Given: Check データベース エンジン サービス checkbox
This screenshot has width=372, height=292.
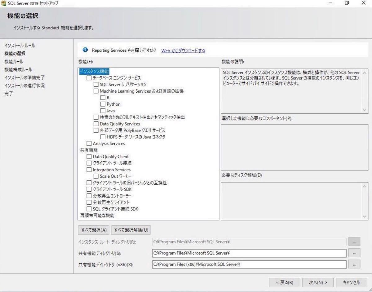Looking at the screenshot, I should pos(89,78).
